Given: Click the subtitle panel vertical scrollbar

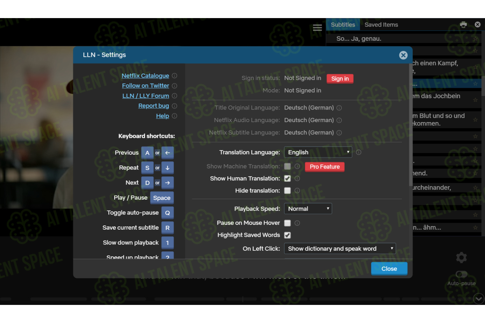Looking at the screenshot, I should [483, 86].
